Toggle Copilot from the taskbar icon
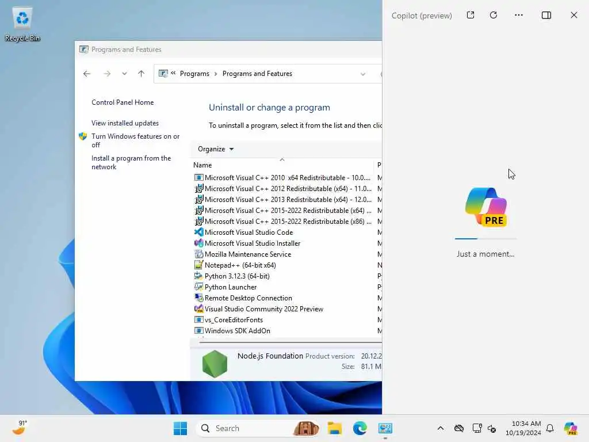 point(571,428)
